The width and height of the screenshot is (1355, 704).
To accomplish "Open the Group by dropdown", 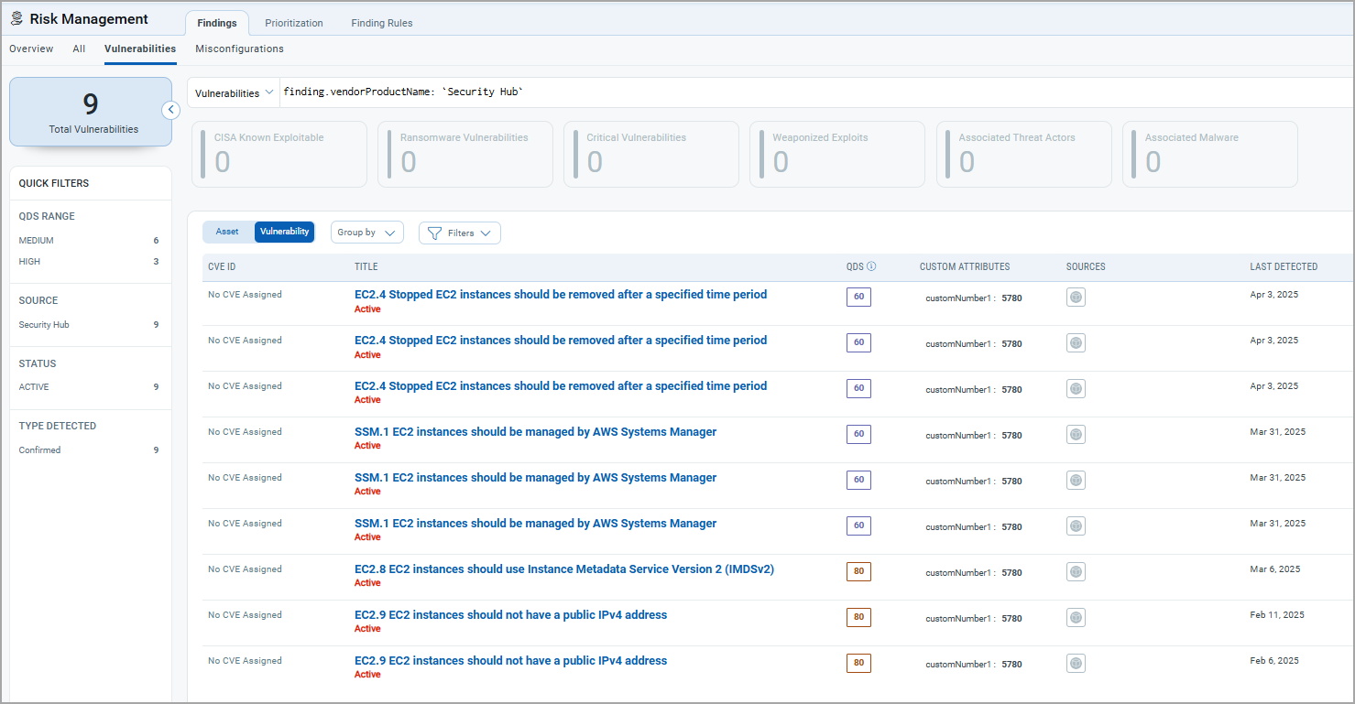I will 366,233.
